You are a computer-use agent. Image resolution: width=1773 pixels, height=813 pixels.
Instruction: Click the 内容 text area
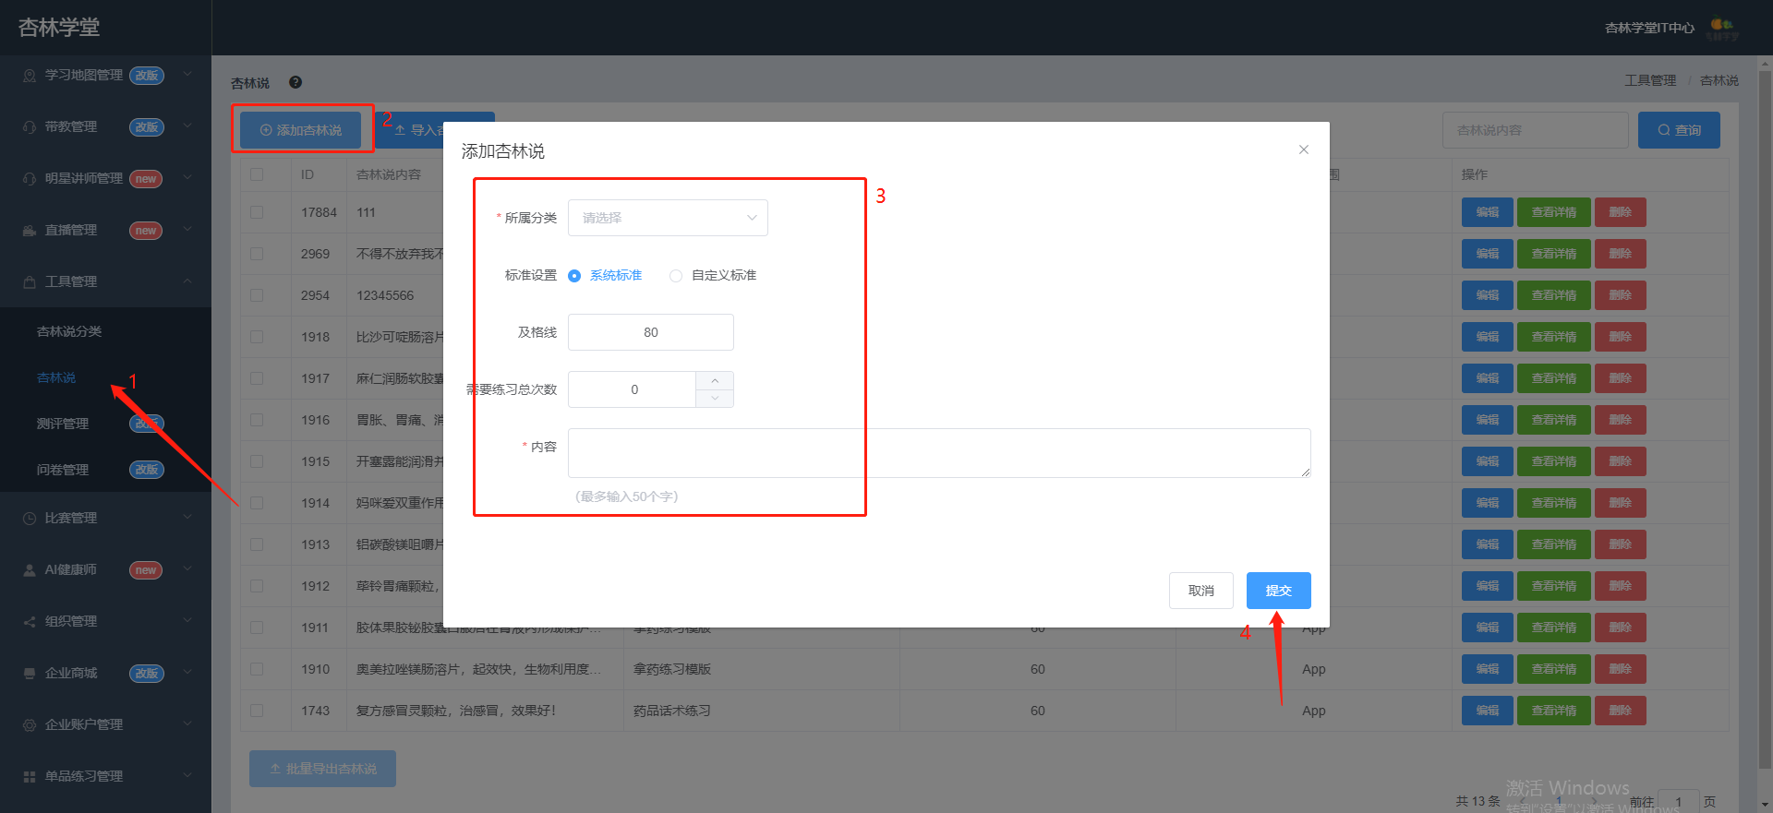tap(939, 453)
